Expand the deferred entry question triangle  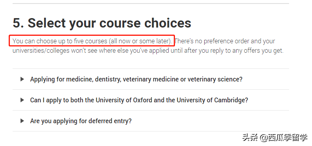(22, 121)
